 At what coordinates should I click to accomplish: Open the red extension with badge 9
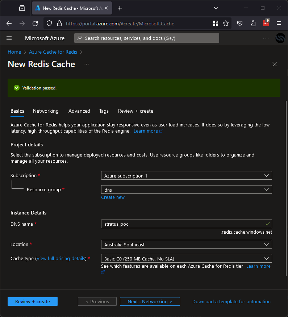point(266,23)
